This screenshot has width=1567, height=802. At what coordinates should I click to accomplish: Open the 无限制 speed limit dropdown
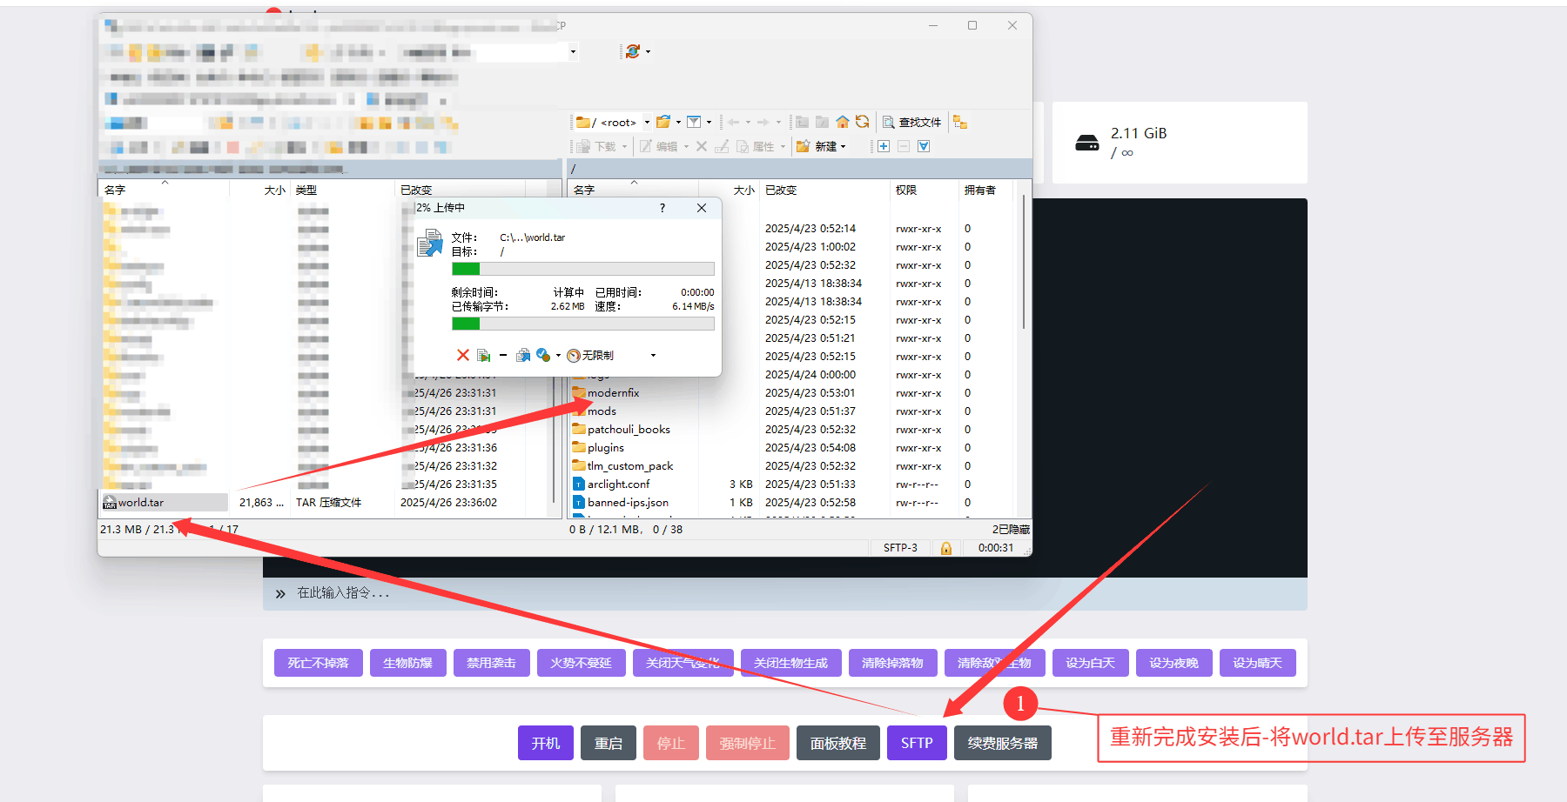click(x=653, y=355)
